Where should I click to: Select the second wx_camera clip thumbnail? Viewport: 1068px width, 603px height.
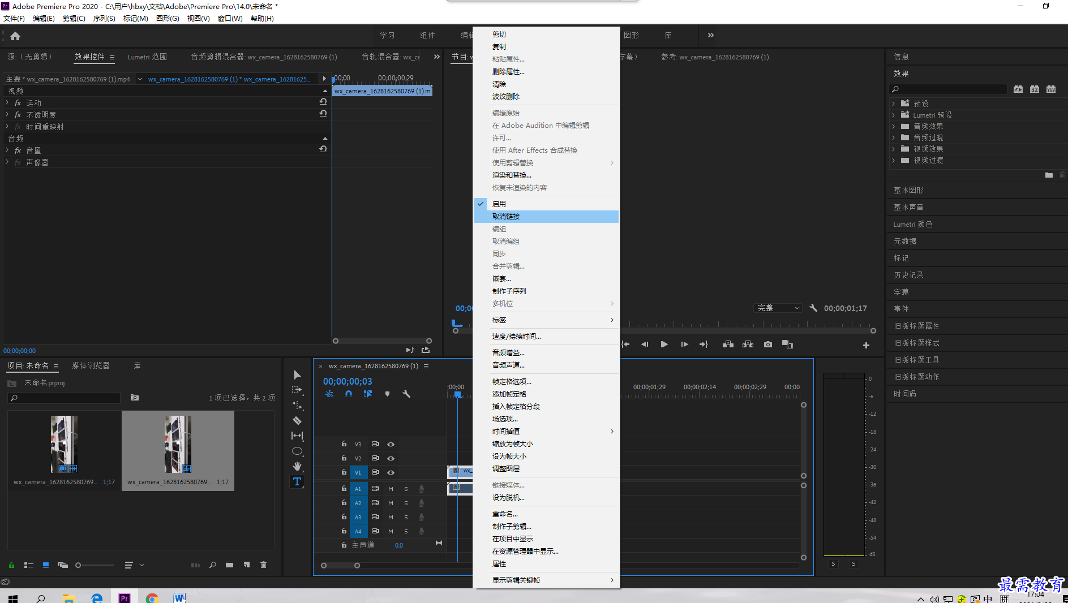tap(178, 445)
